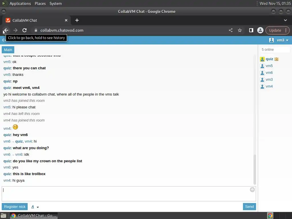The height and width of the screenshot is (219, 292).
Task: Open new tab with plus icon
Action: pyautogui.click(x=77, y=20)
